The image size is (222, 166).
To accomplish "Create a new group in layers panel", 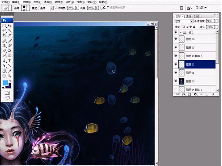I will [201, 94].
